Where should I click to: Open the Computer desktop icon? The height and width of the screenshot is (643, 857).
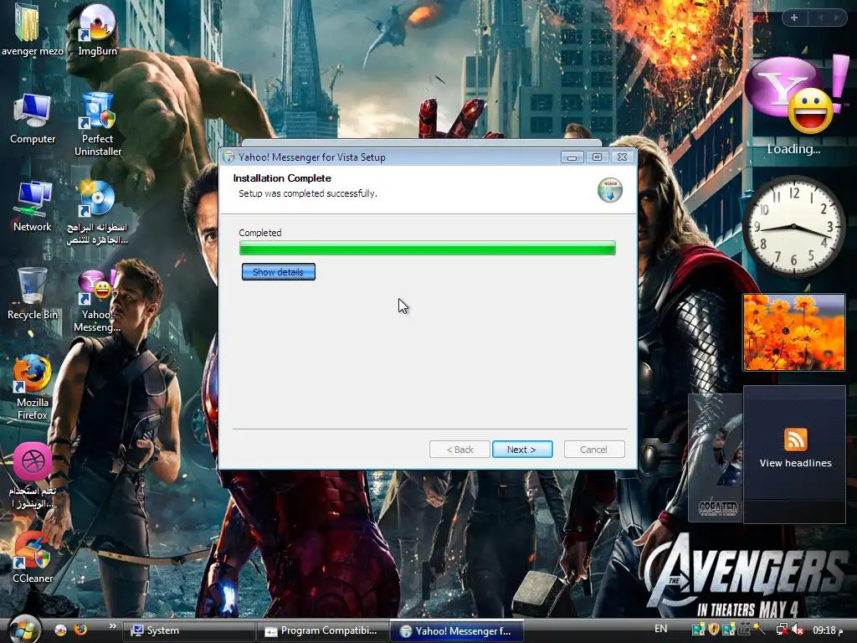(x=33, y=119)
